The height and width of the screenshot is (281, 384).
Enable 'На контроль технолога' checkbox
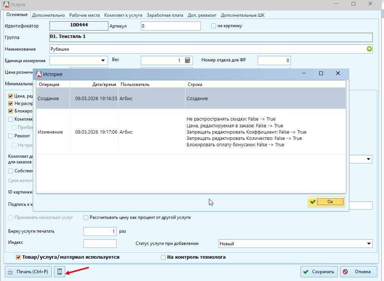163,257
